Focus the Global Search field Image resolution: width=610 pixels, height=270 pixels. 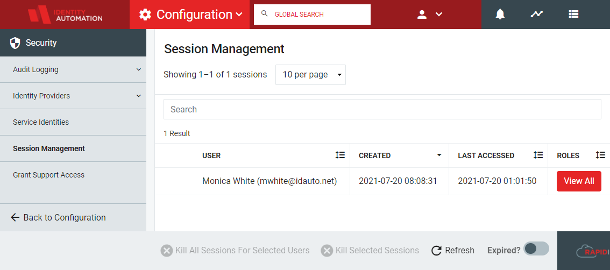coord(312,15)
